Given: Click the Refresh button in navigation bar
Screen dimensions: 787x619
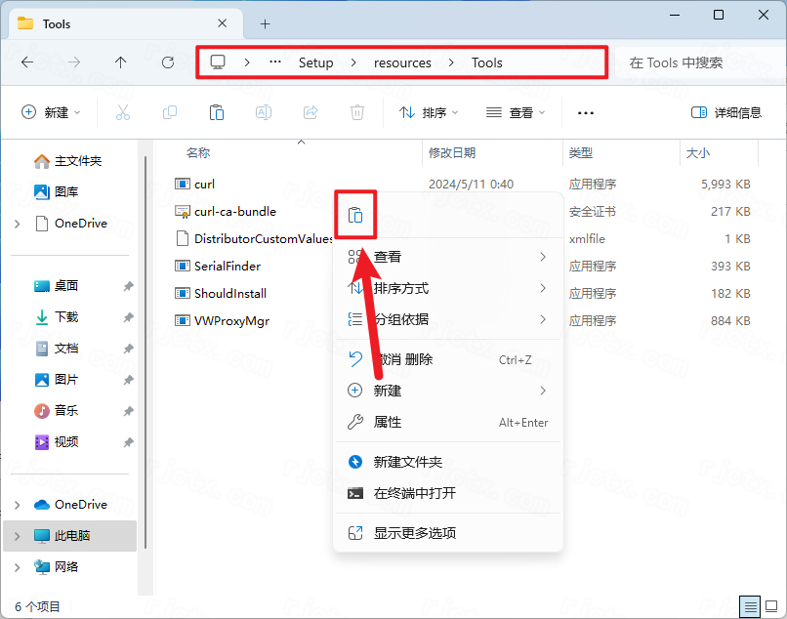Looking at the screenshot, I should point(168,62).
